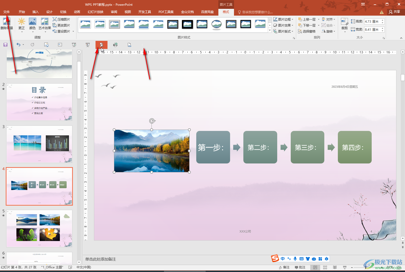Switch to Slide Sorter view icon

point(325,267)
